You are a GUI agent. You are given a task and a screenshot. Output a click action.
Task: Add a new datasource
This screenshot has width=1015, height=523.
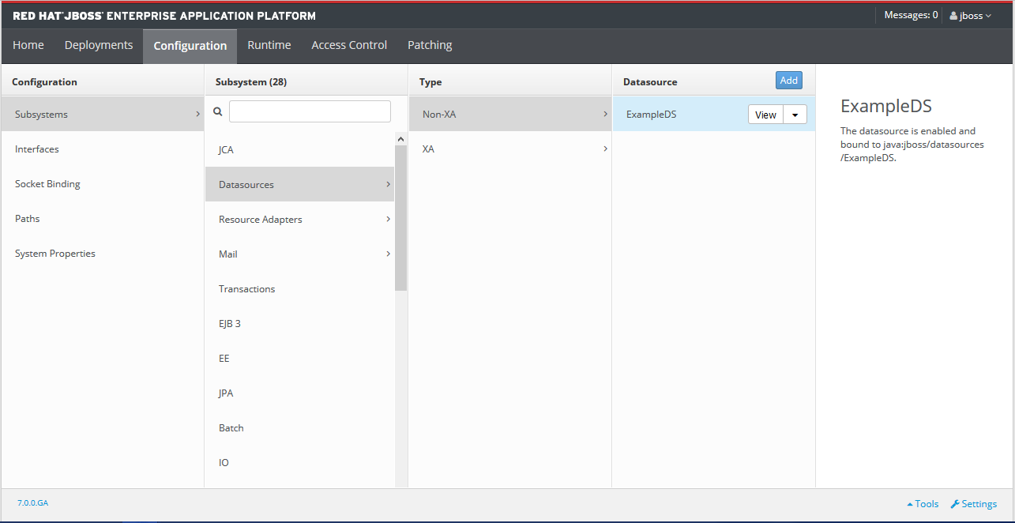(788, 81)
